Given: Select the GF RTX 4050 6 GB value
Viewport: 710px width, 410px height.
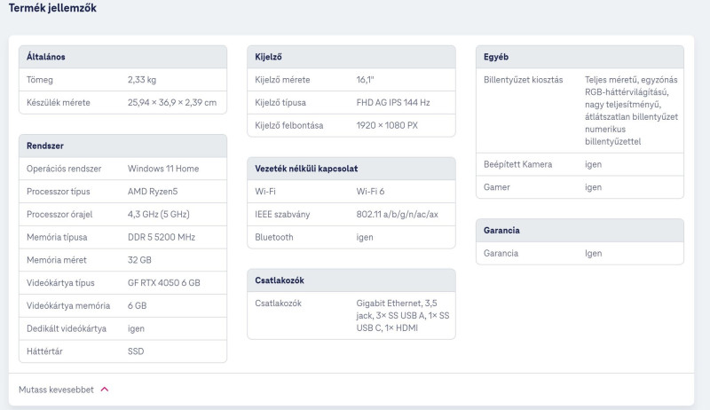Looking at the screenshot, I should (164, 283).
